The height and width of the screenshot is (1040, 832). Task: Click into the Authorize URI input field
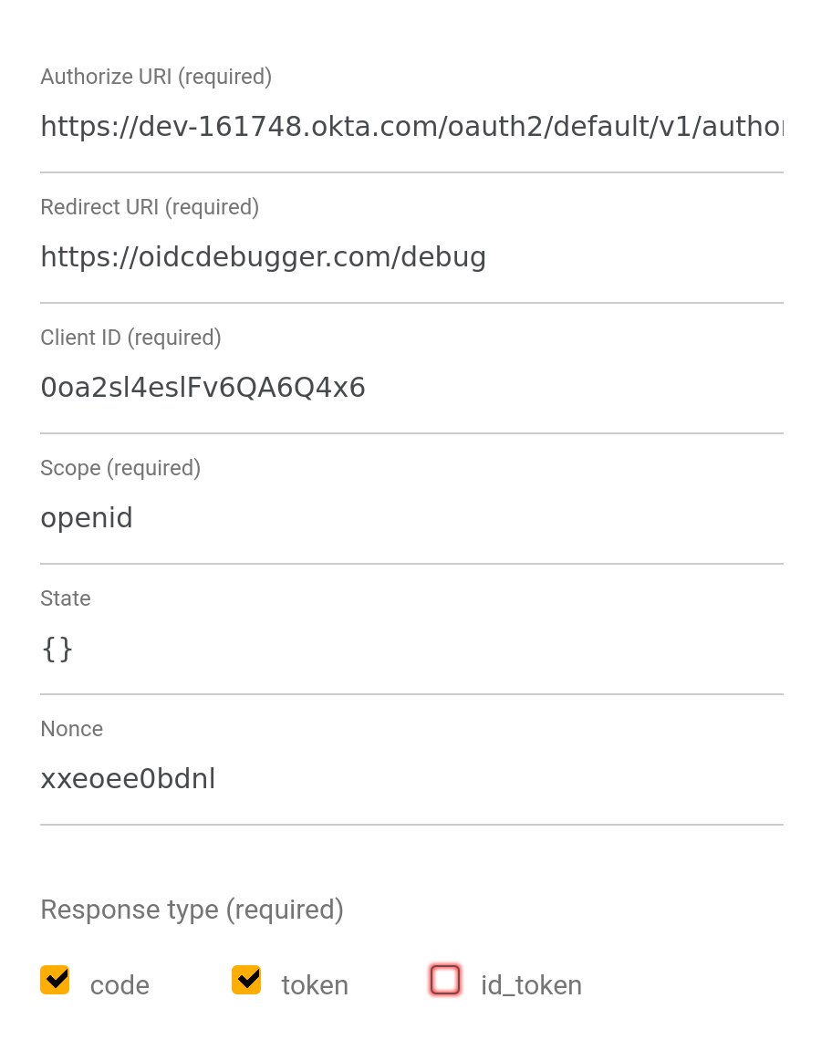click(411, 127)
